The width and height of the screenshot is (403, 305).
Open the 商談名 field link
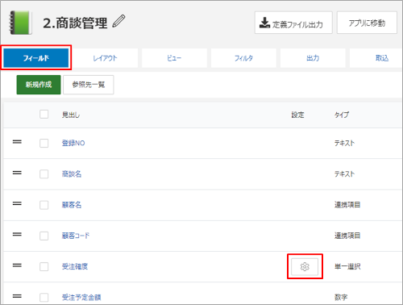[72, 174]
